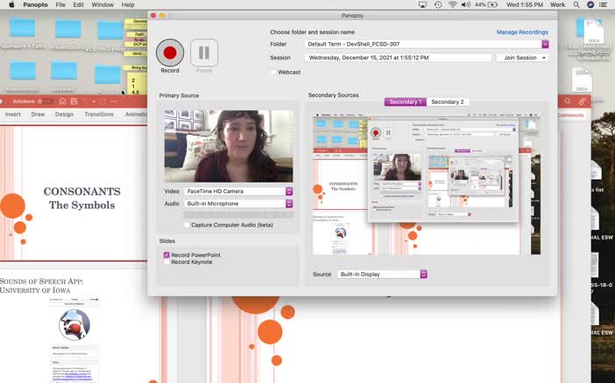615x383 pixels.
Task: Click the Session name text field
Action: click(x=397, y=58)
